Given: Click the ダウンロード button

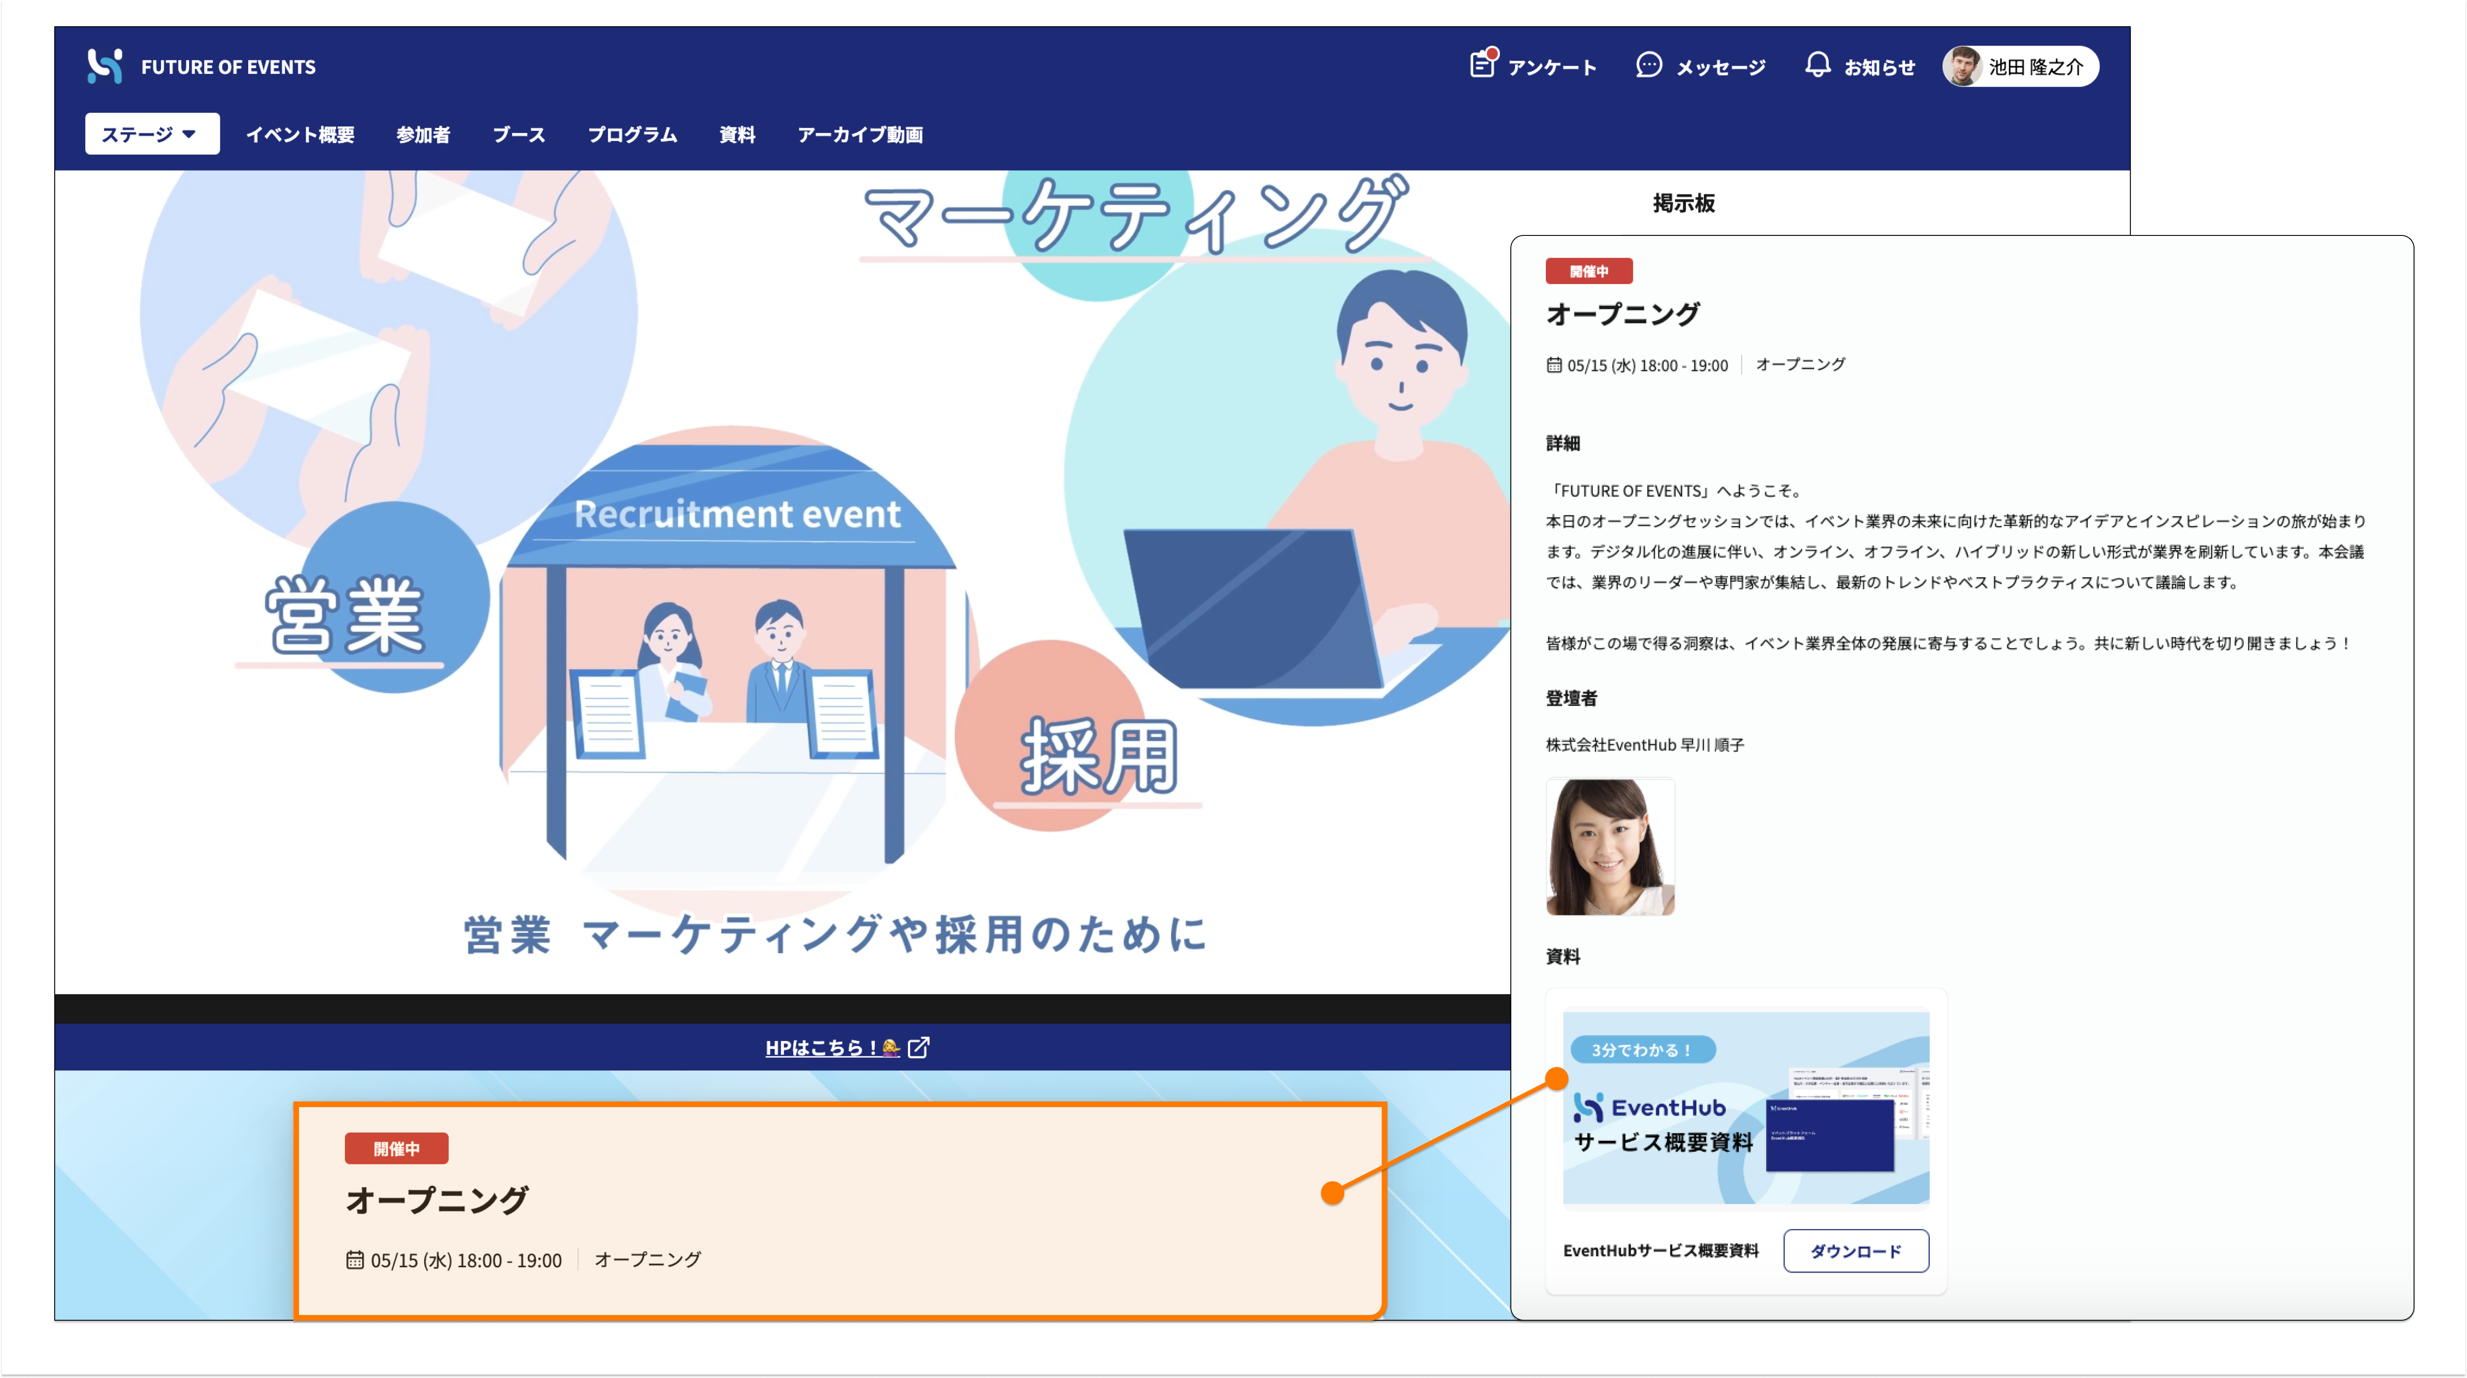Looking at the screenshot, I should click(1855, 1251).
